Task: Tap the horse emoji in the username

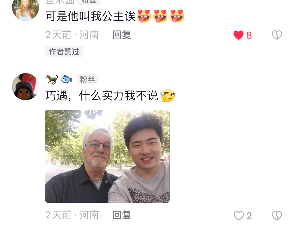Action: click(52, 79)
